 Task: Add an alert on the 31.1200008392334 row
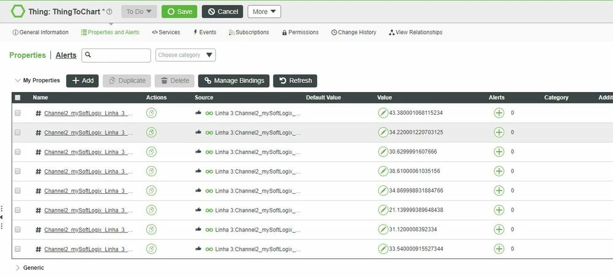click(499, 229)
